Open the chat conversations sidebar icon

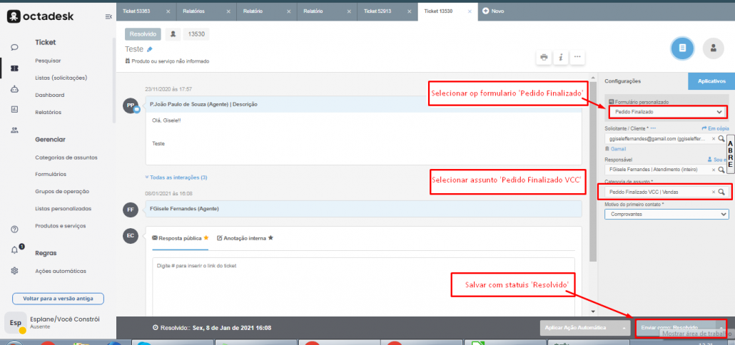[14, 47]
